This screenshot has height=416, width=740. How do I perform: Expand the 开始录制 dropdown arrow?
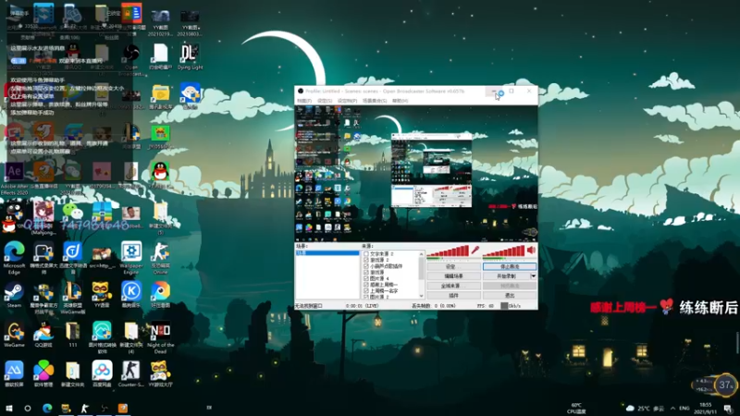tap(534, 275)
